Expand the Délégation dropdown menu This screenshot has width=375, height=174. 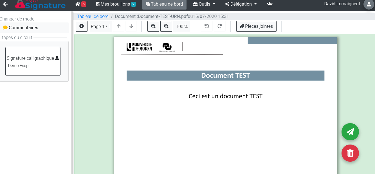tap(241, 4)
